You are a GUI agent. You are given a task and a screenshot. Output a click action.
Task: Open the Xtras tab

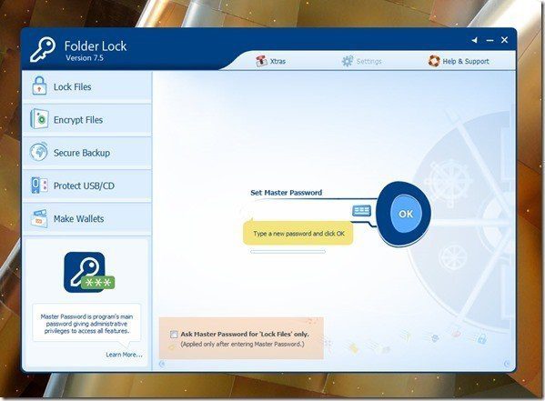tap(271, 61)
